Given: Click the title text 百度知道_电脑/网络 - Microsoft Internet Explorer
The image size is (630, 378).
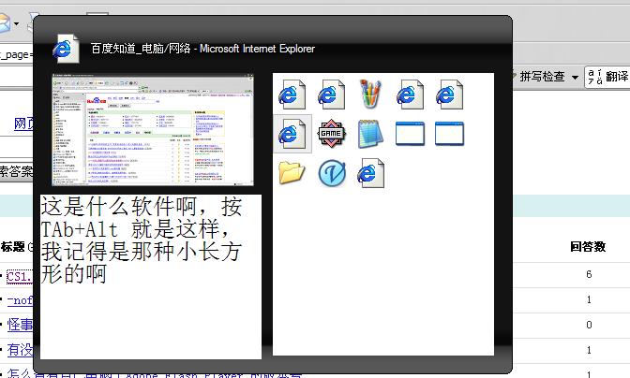Looking at the screenshot, I should click(202, 49).
